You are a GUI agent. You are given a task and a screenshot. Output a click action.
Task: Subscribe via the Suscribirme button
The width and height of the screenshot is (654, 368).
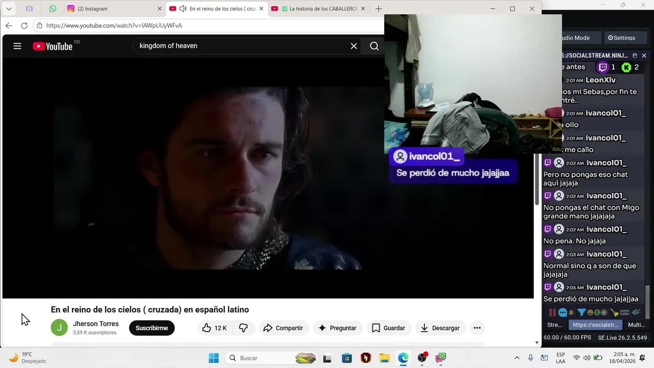click(152, 328)
